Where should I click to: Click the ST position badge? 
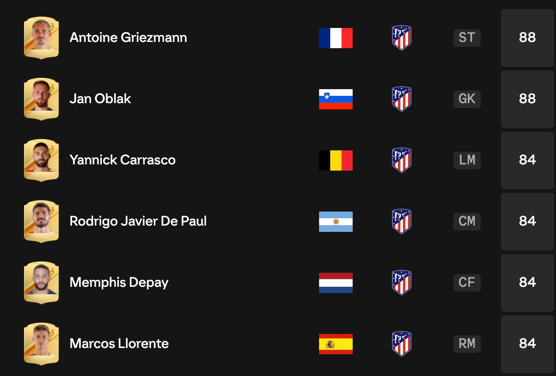[467, 38]
